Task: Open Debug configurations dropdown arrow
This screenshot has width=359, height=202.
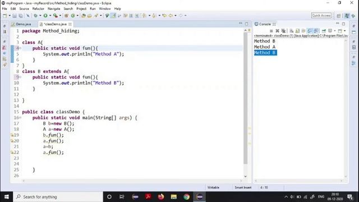Action: tap(40, 16)
